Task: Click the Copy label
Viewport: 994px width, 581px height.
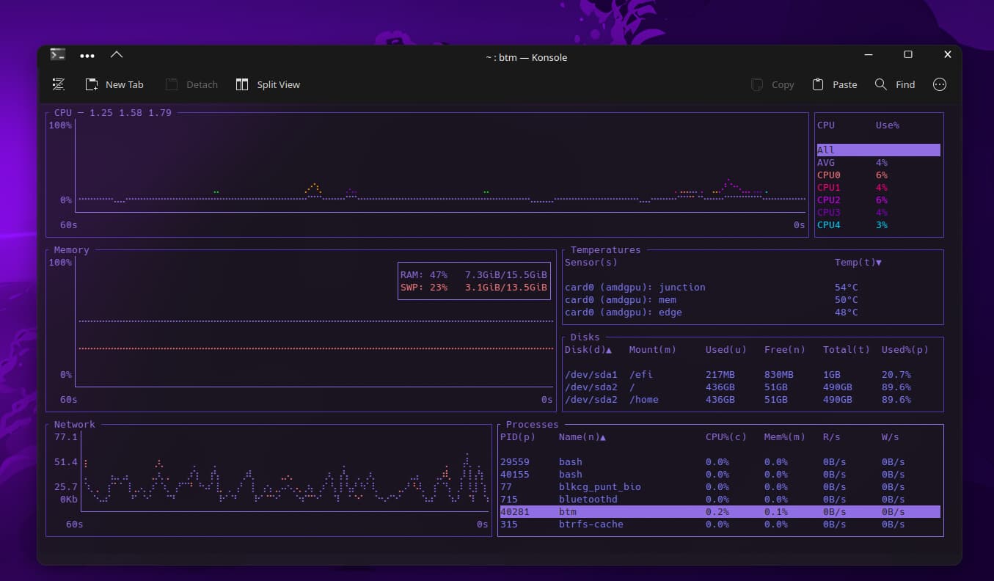Action: [783, 84]
